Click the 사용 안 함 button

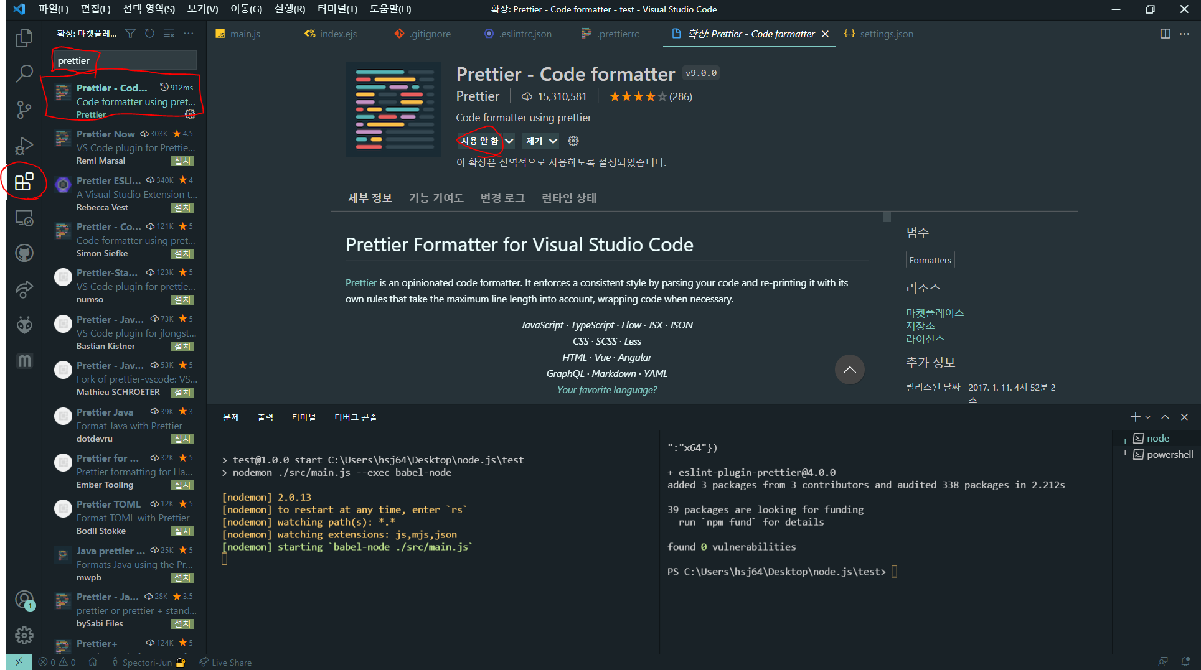479,141
